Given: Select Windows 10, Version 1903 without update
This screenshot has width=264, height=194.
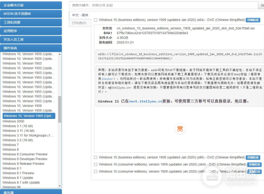Looking at the screenshot, I should tap(22, 63).
